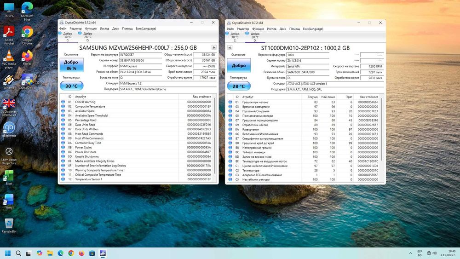This screenshot has height=259, width=460.
Task: Click the Добро health button of ST1000DM010
Action: [x=239, y=65]
